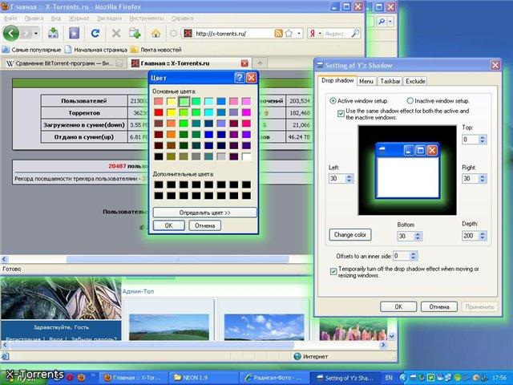The width and height of the screenshot is (513, 385).
Task: Toggle the same shadow effect checkbox
Action: coord(341,114)
